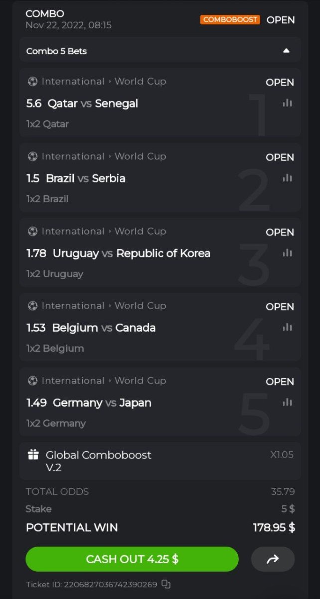Select the Uruguay vs Republic of Korea match
Viewport: 320px width, 599px height.
pos(132,254)
